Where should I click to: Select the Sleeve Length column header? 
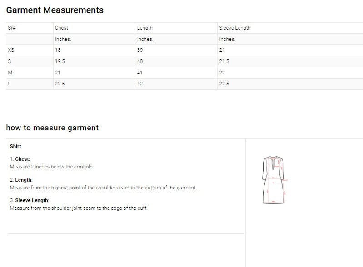[x=234, y=28]
